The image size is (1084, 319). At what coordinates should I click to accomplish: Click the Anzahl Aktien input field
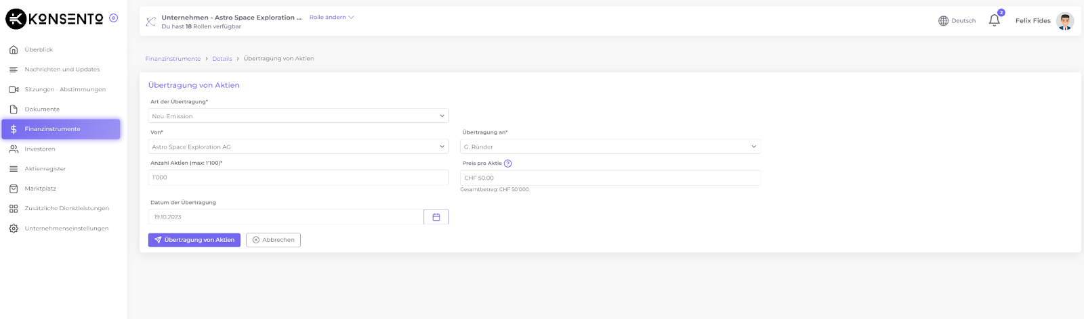298,178
